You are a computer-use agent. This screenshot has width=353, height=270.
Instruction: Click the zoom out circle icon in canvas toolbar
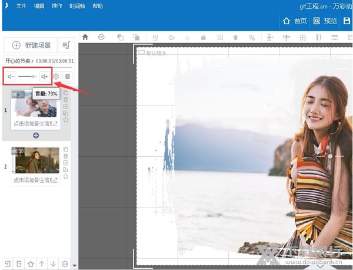[101, 37]
